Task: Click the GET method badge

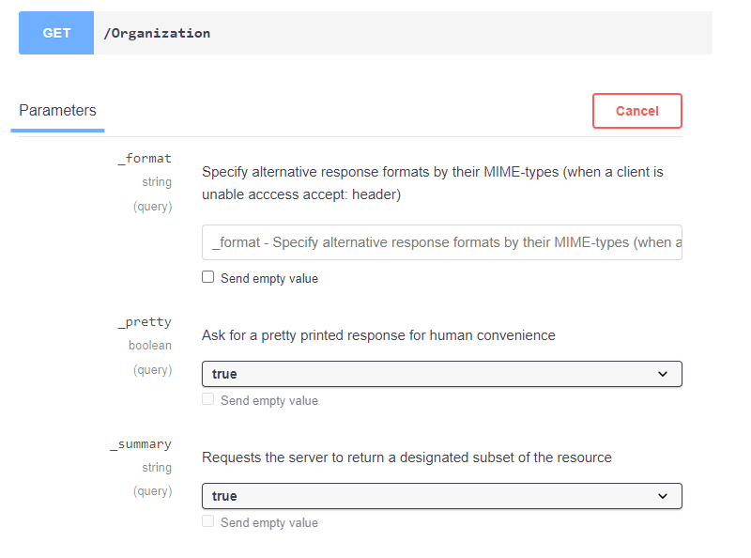Action: [x=56, y=33]
